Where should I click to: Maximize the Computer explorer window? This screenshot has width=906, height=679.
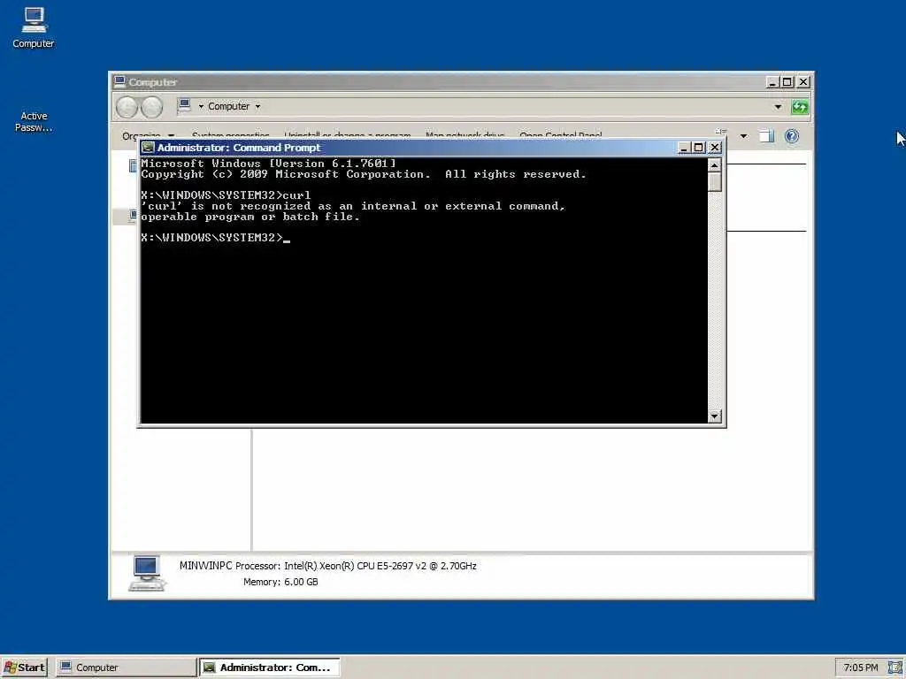[787, 82]
